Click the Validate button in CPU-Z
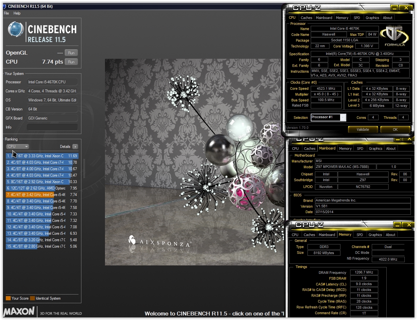This screenshot has width=417, height=320. [x=363, y=129]
